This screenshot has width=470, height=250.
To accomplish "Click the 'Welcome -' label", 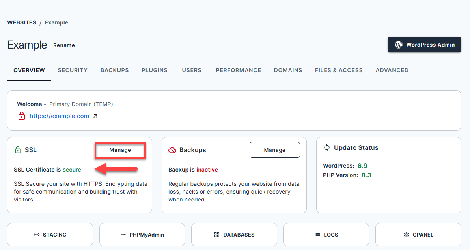I will 32,104.
